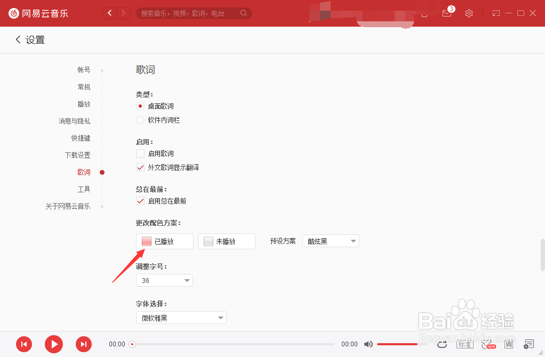Open the play queue panel icon
This screenshot has width=545, height=357.
pyautogui.click(x=528, y=344)
